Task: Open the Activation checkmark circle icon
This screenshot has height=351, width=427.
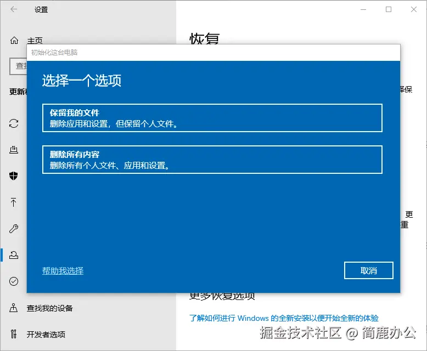Action: tap(14, 281)
